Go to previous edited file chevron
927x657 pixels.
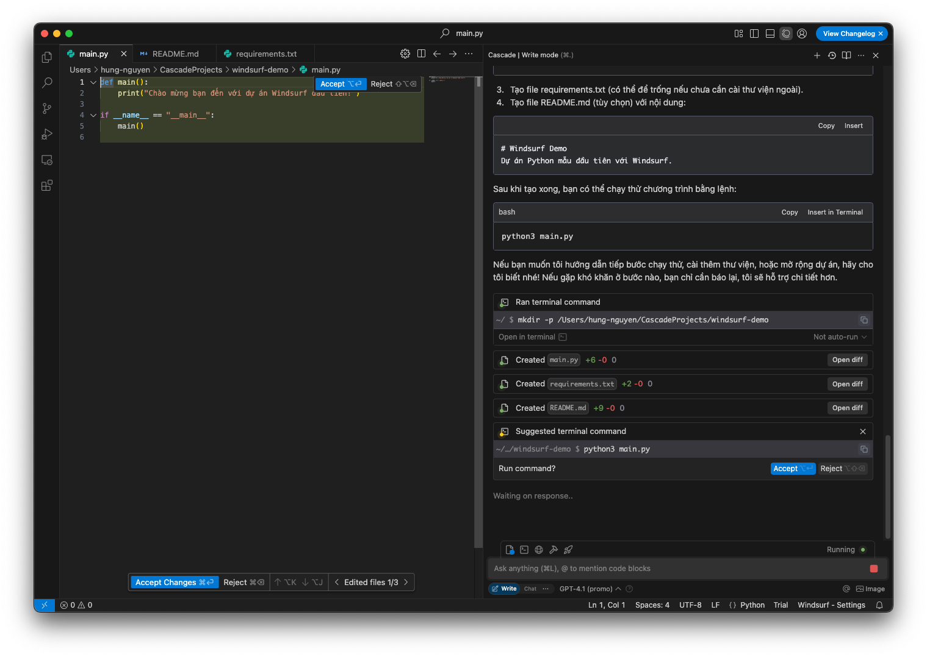(336, 583)
